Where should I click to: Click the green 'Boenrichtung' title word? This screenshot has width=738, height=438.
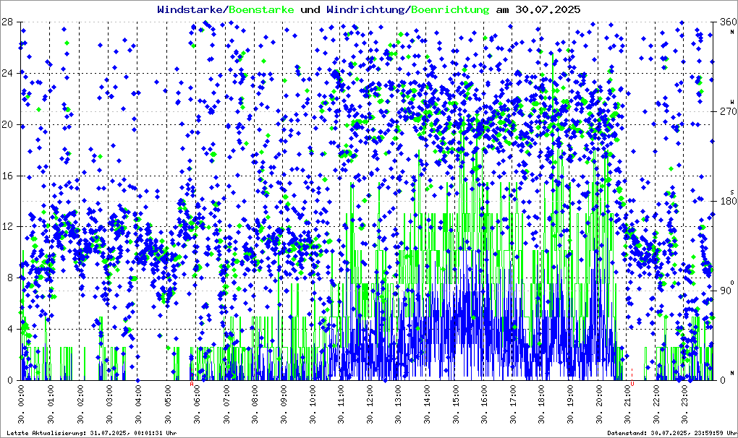click(x=450, y=9)
